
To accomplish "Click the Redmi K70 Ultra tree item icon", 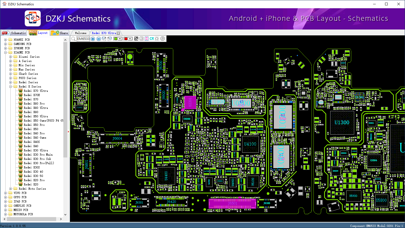I will [20, 91].
